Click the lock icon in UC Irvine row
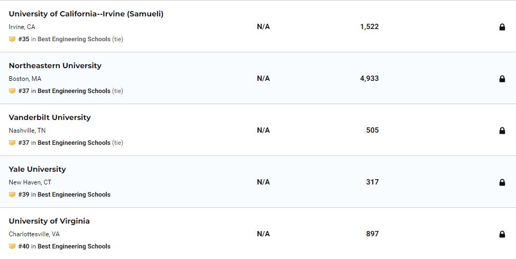 click(x=502, y=27)
